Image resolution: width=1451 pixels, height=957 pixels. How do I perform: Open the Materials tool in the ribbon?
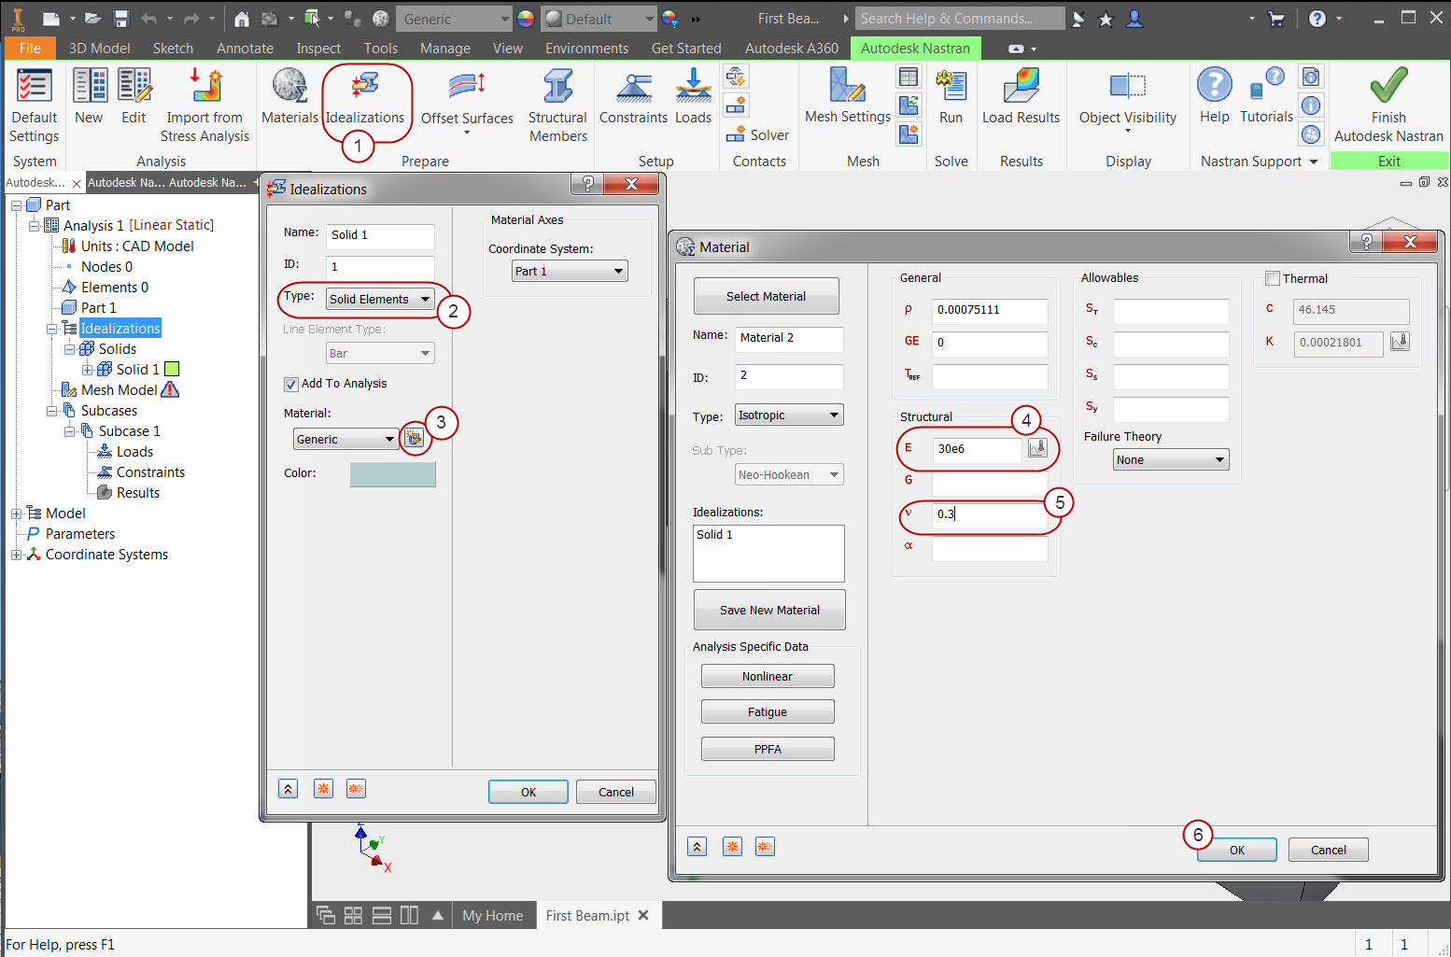pos(289,98)
